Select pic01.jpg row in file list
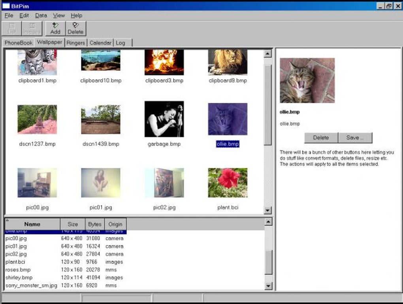 [66, 246]
